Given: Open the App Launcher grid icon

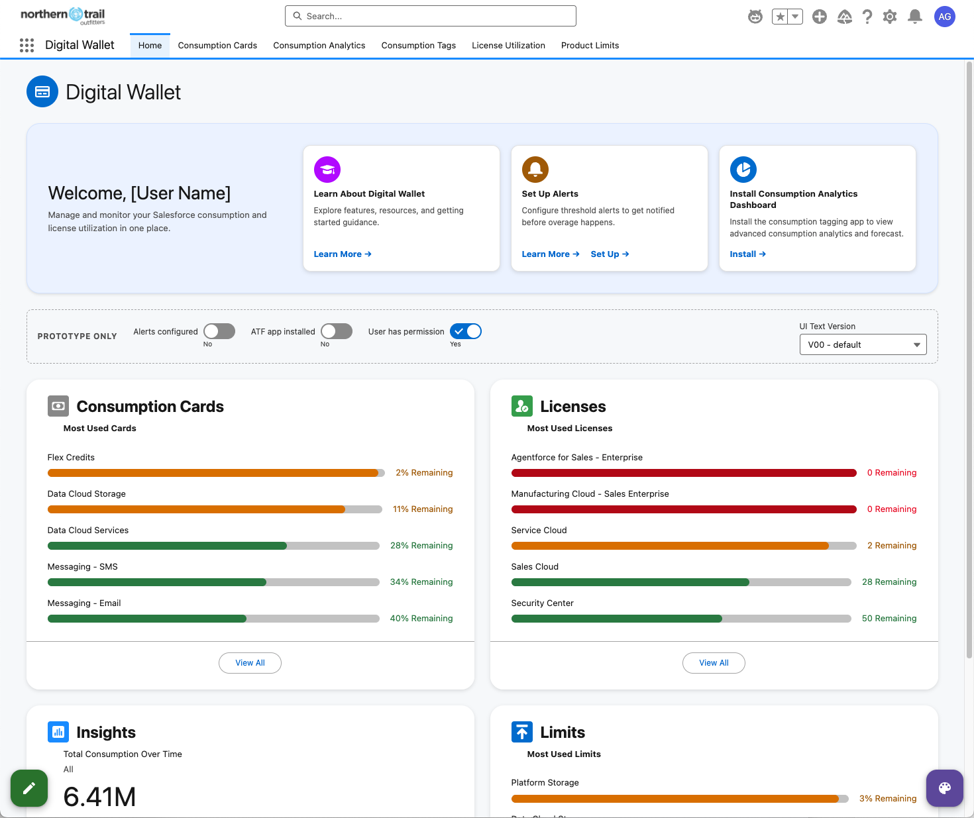Looking at the screenshot, I should (27, 45).
